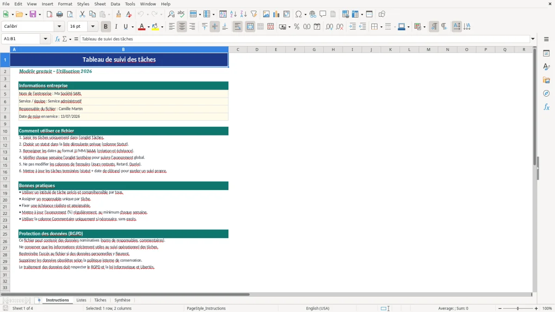The image size is (555, 312).
Task: Toggle Italic formatting
Action: pyautogui.click(x=116, y=27)
